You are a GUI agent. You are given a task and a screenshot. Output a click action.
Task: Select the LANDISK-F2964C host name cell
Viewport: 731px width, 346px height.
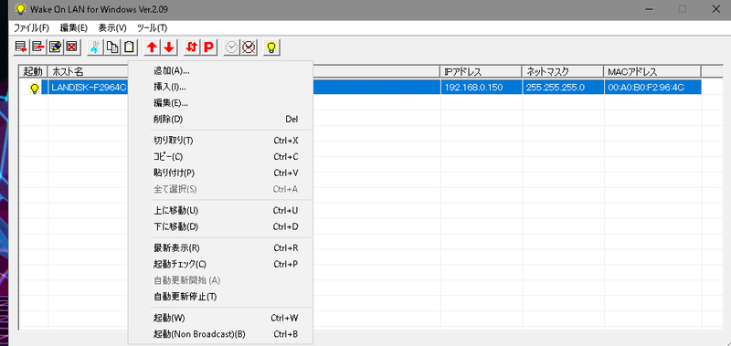(88, 87)
